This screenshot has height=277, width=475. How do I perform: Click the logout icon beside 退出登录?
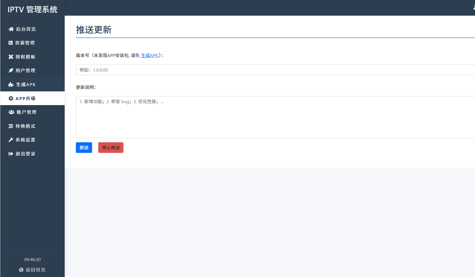click(x=11, y=153)
